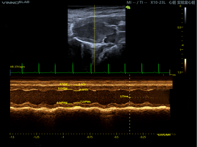Select the 2.IVSd measurement label
Image resolution: width=197 pixels, height=147 pixels.
[x=63, y=84]
